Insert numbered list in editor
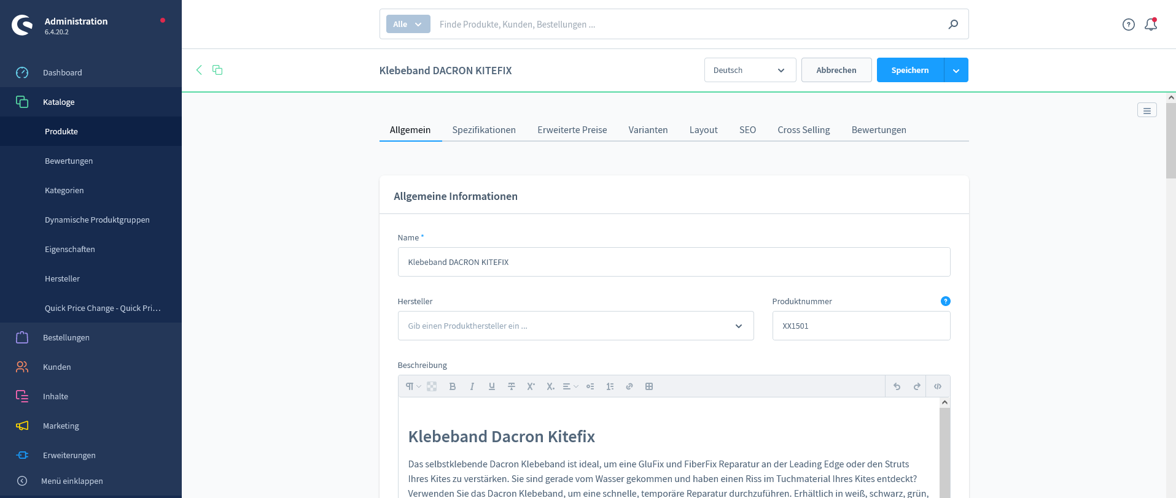 pos(610,386)
